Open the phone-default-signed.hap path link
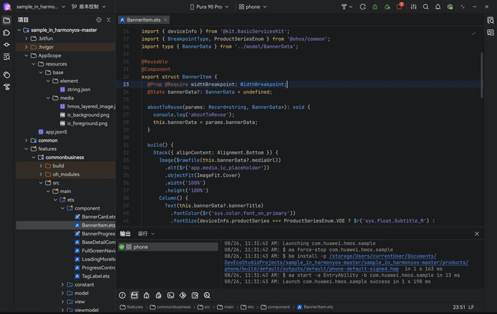This screenshot has height=314, width=497. pos(311,269)
